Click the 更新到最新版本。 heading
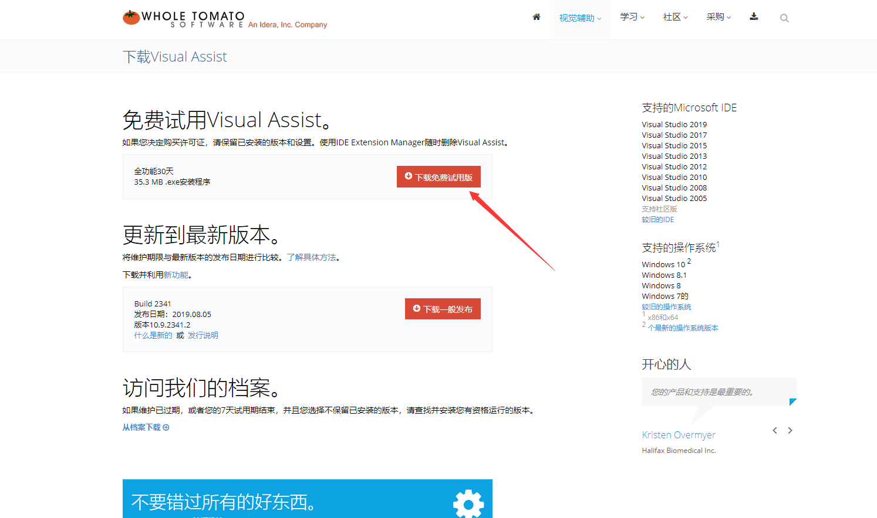The image size is (877, 518). pos(202,235)
